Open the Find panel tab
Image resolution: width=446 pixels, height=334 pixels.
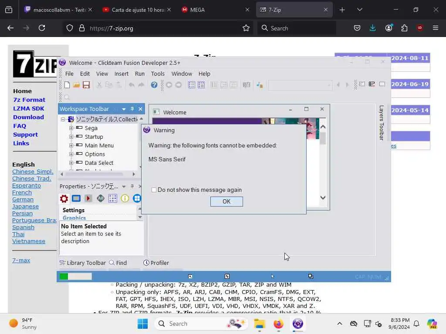point(118,263)
